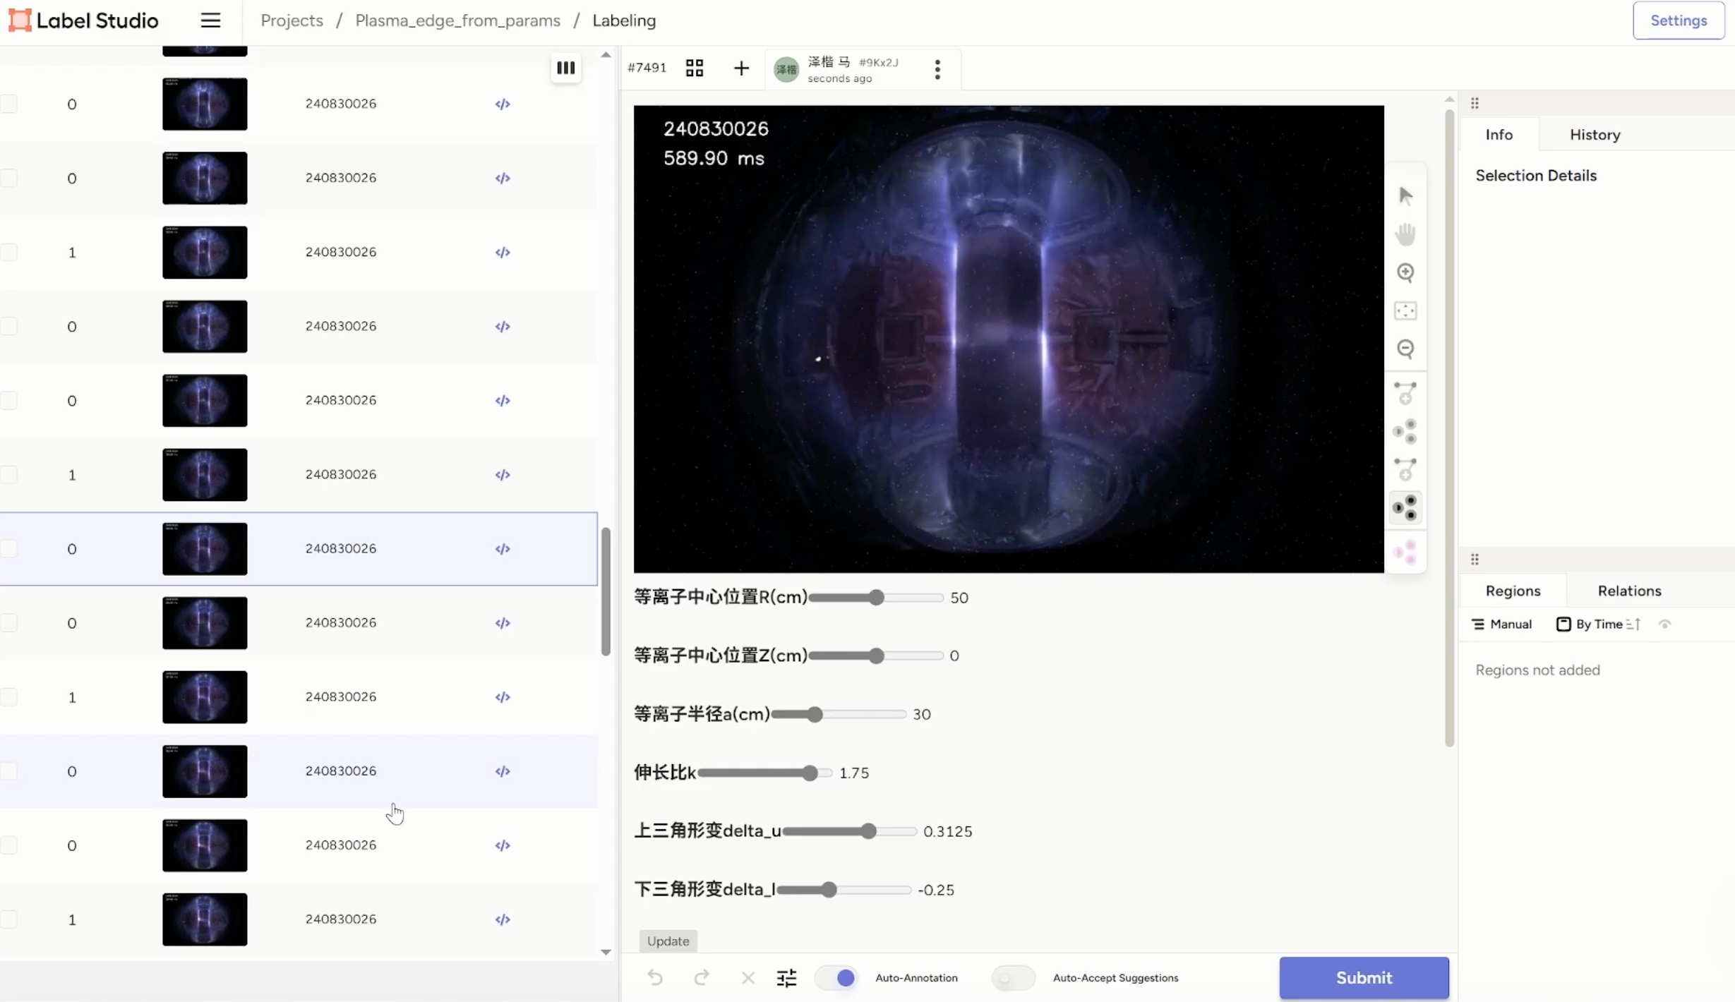
Task: Toggle sort order arrow beside By Time
Action: pyautogui.click(x=1633, y=624)
